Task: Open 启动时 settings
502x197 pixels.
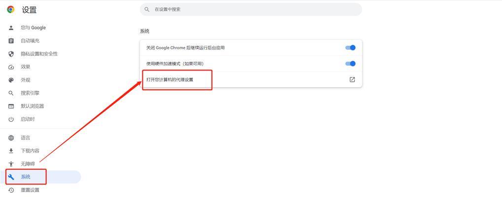Action: [x=28, y=119]
